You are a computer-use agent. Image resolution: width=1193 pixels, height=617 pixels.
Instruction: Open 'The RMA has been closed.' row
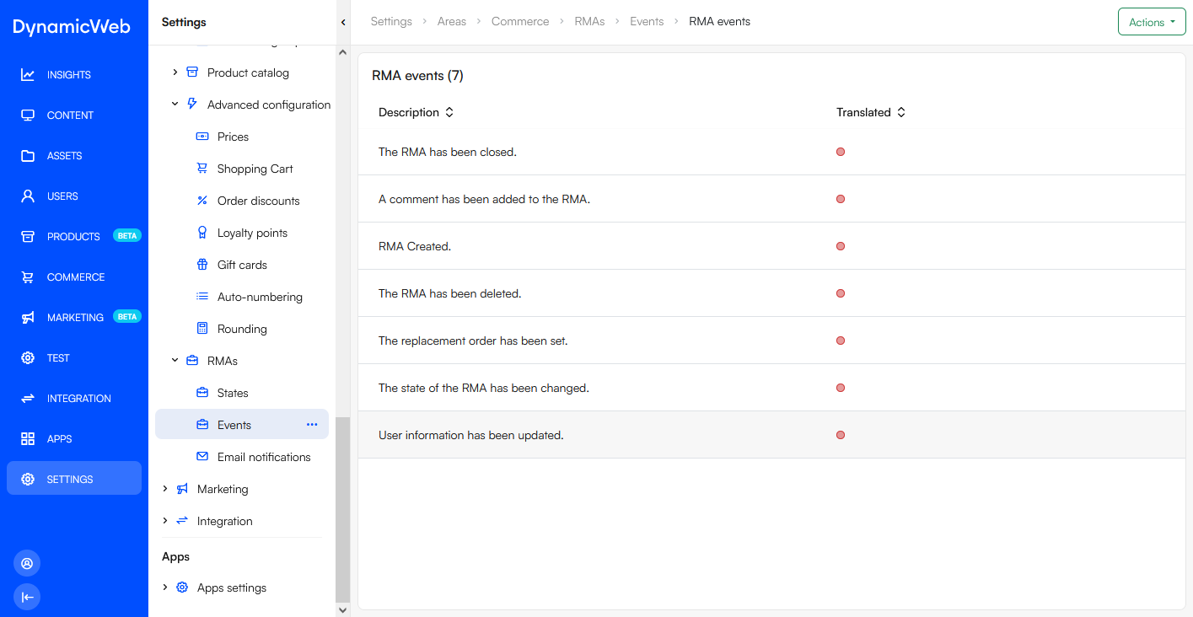771,152
